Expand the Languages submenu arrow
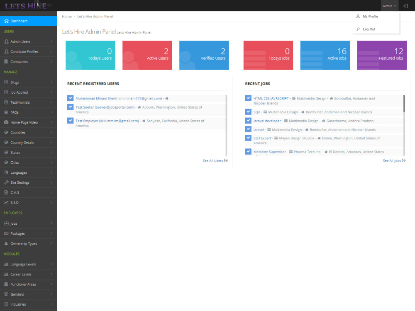Image resolution: width=415 pixels, height=311 pixels. tap(51, 173)
